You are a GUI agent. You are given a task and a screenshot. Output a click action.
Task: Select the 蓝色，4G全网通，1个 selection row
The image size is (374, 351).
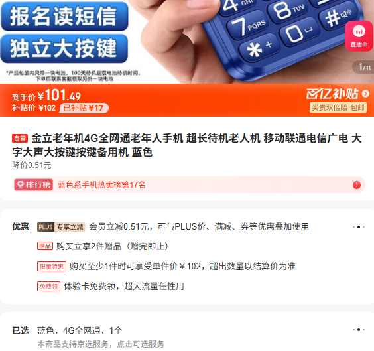coord(187,330)
